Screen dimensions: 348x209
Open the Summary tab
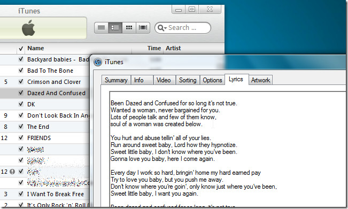point(116,80)
